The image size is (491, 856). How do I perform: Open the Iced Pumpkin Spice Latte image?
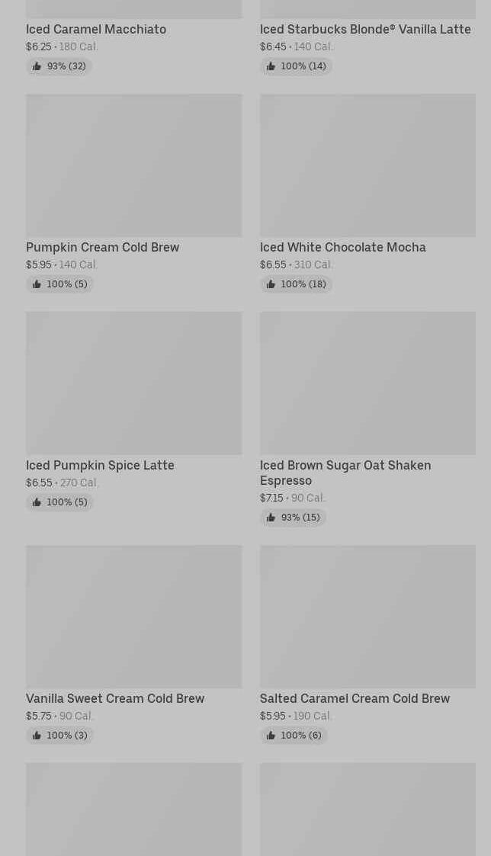click(x=134, y=383)
